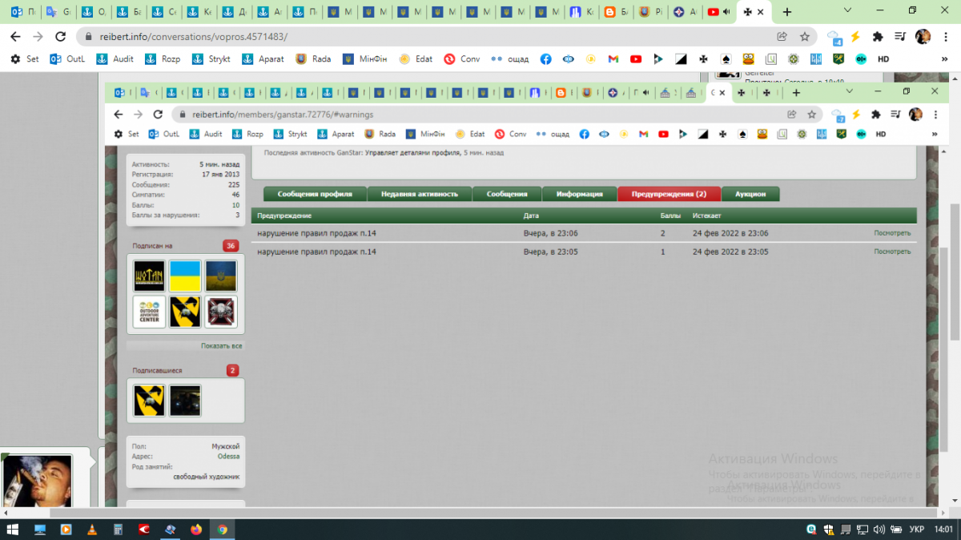961x540 pixels.
Task: Click the 2 count beside Подписавшиеся
Action: pyautogui.click(x=232, y=370)
